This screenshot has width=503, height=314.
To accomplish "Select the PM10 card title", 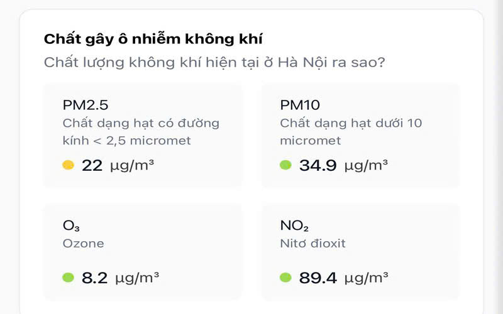I will pyautogui.click(x=300, y=105).
